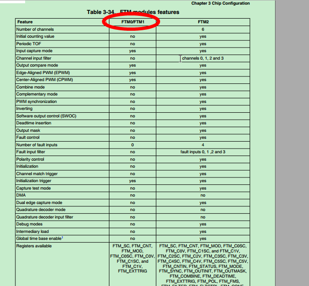Viewport: 309px width, 286px height.
Task: Click the 'Initialization' row label
Action: pyautogui.click(x=27, y=166)
